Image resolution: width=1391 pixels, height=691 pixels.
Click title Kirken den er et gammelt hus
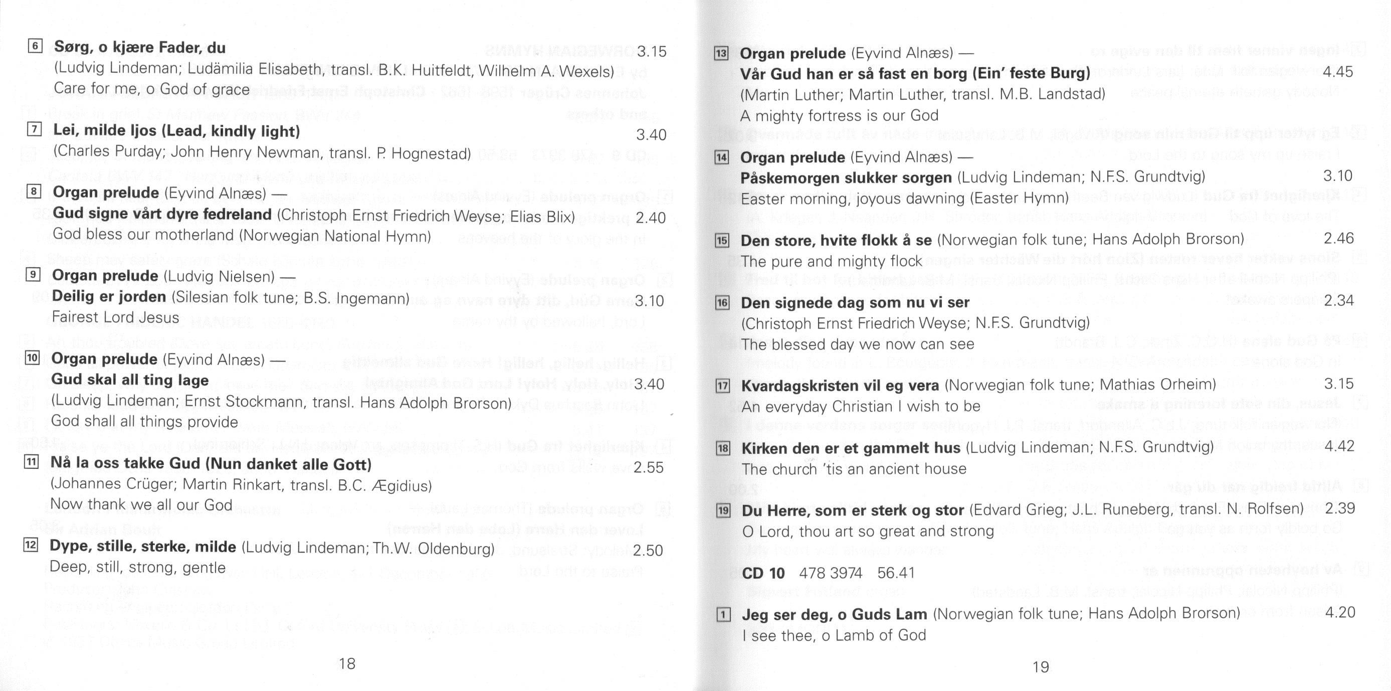pyautogui.click(x=851, y=448)
